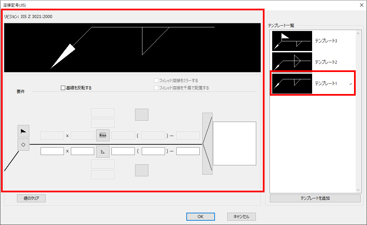Click the テンプレートを追加 button
Viewport: 367px width, 225px height.
click(315, 198)
